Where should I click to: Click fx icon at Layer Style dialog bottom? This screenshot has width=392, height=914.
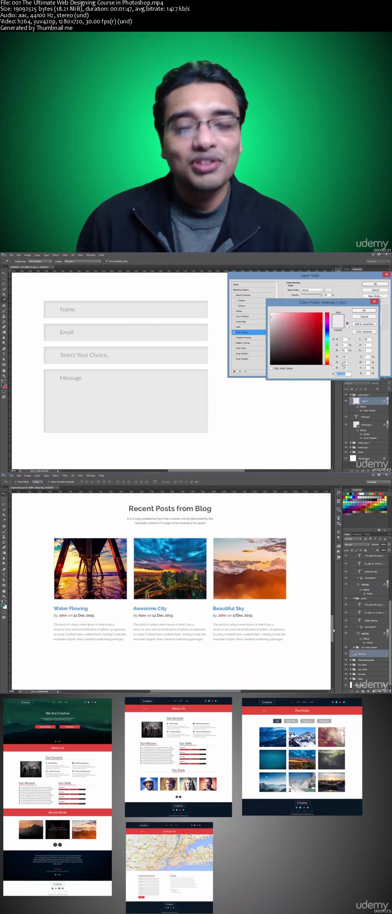234,371
